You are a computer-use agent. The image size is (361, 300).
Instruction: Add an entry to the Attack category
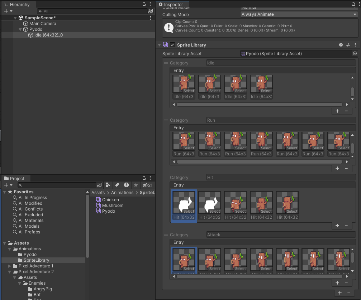tap(337, 283)
